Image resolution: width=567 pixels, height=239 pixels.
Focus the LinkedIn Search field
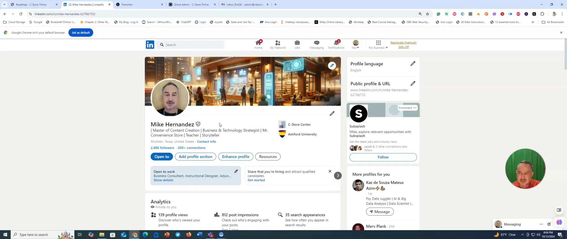pyautogui.click(x=191, y=45)
